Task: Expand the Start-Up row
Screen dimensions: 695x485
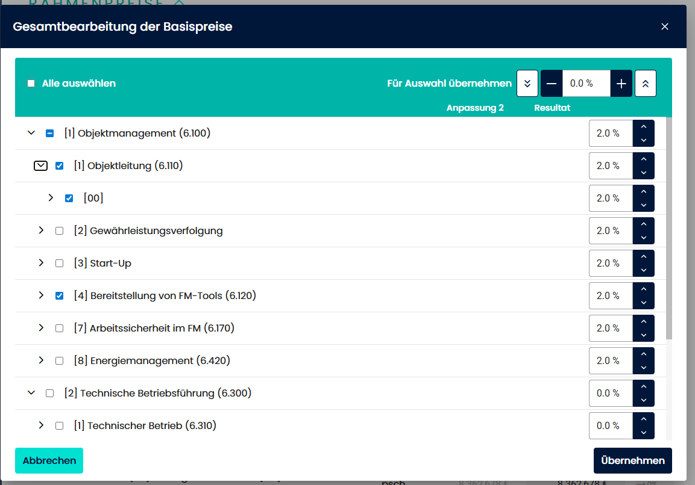Action: coord(41,263)
